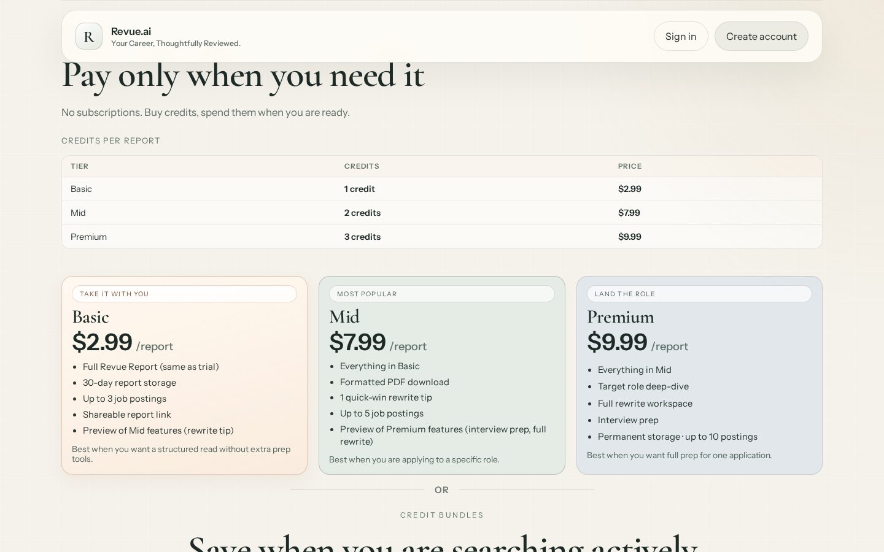Click the CREDITS column header
The height and width of the screenshot is (552, 884).
click(x=362, y=166)
